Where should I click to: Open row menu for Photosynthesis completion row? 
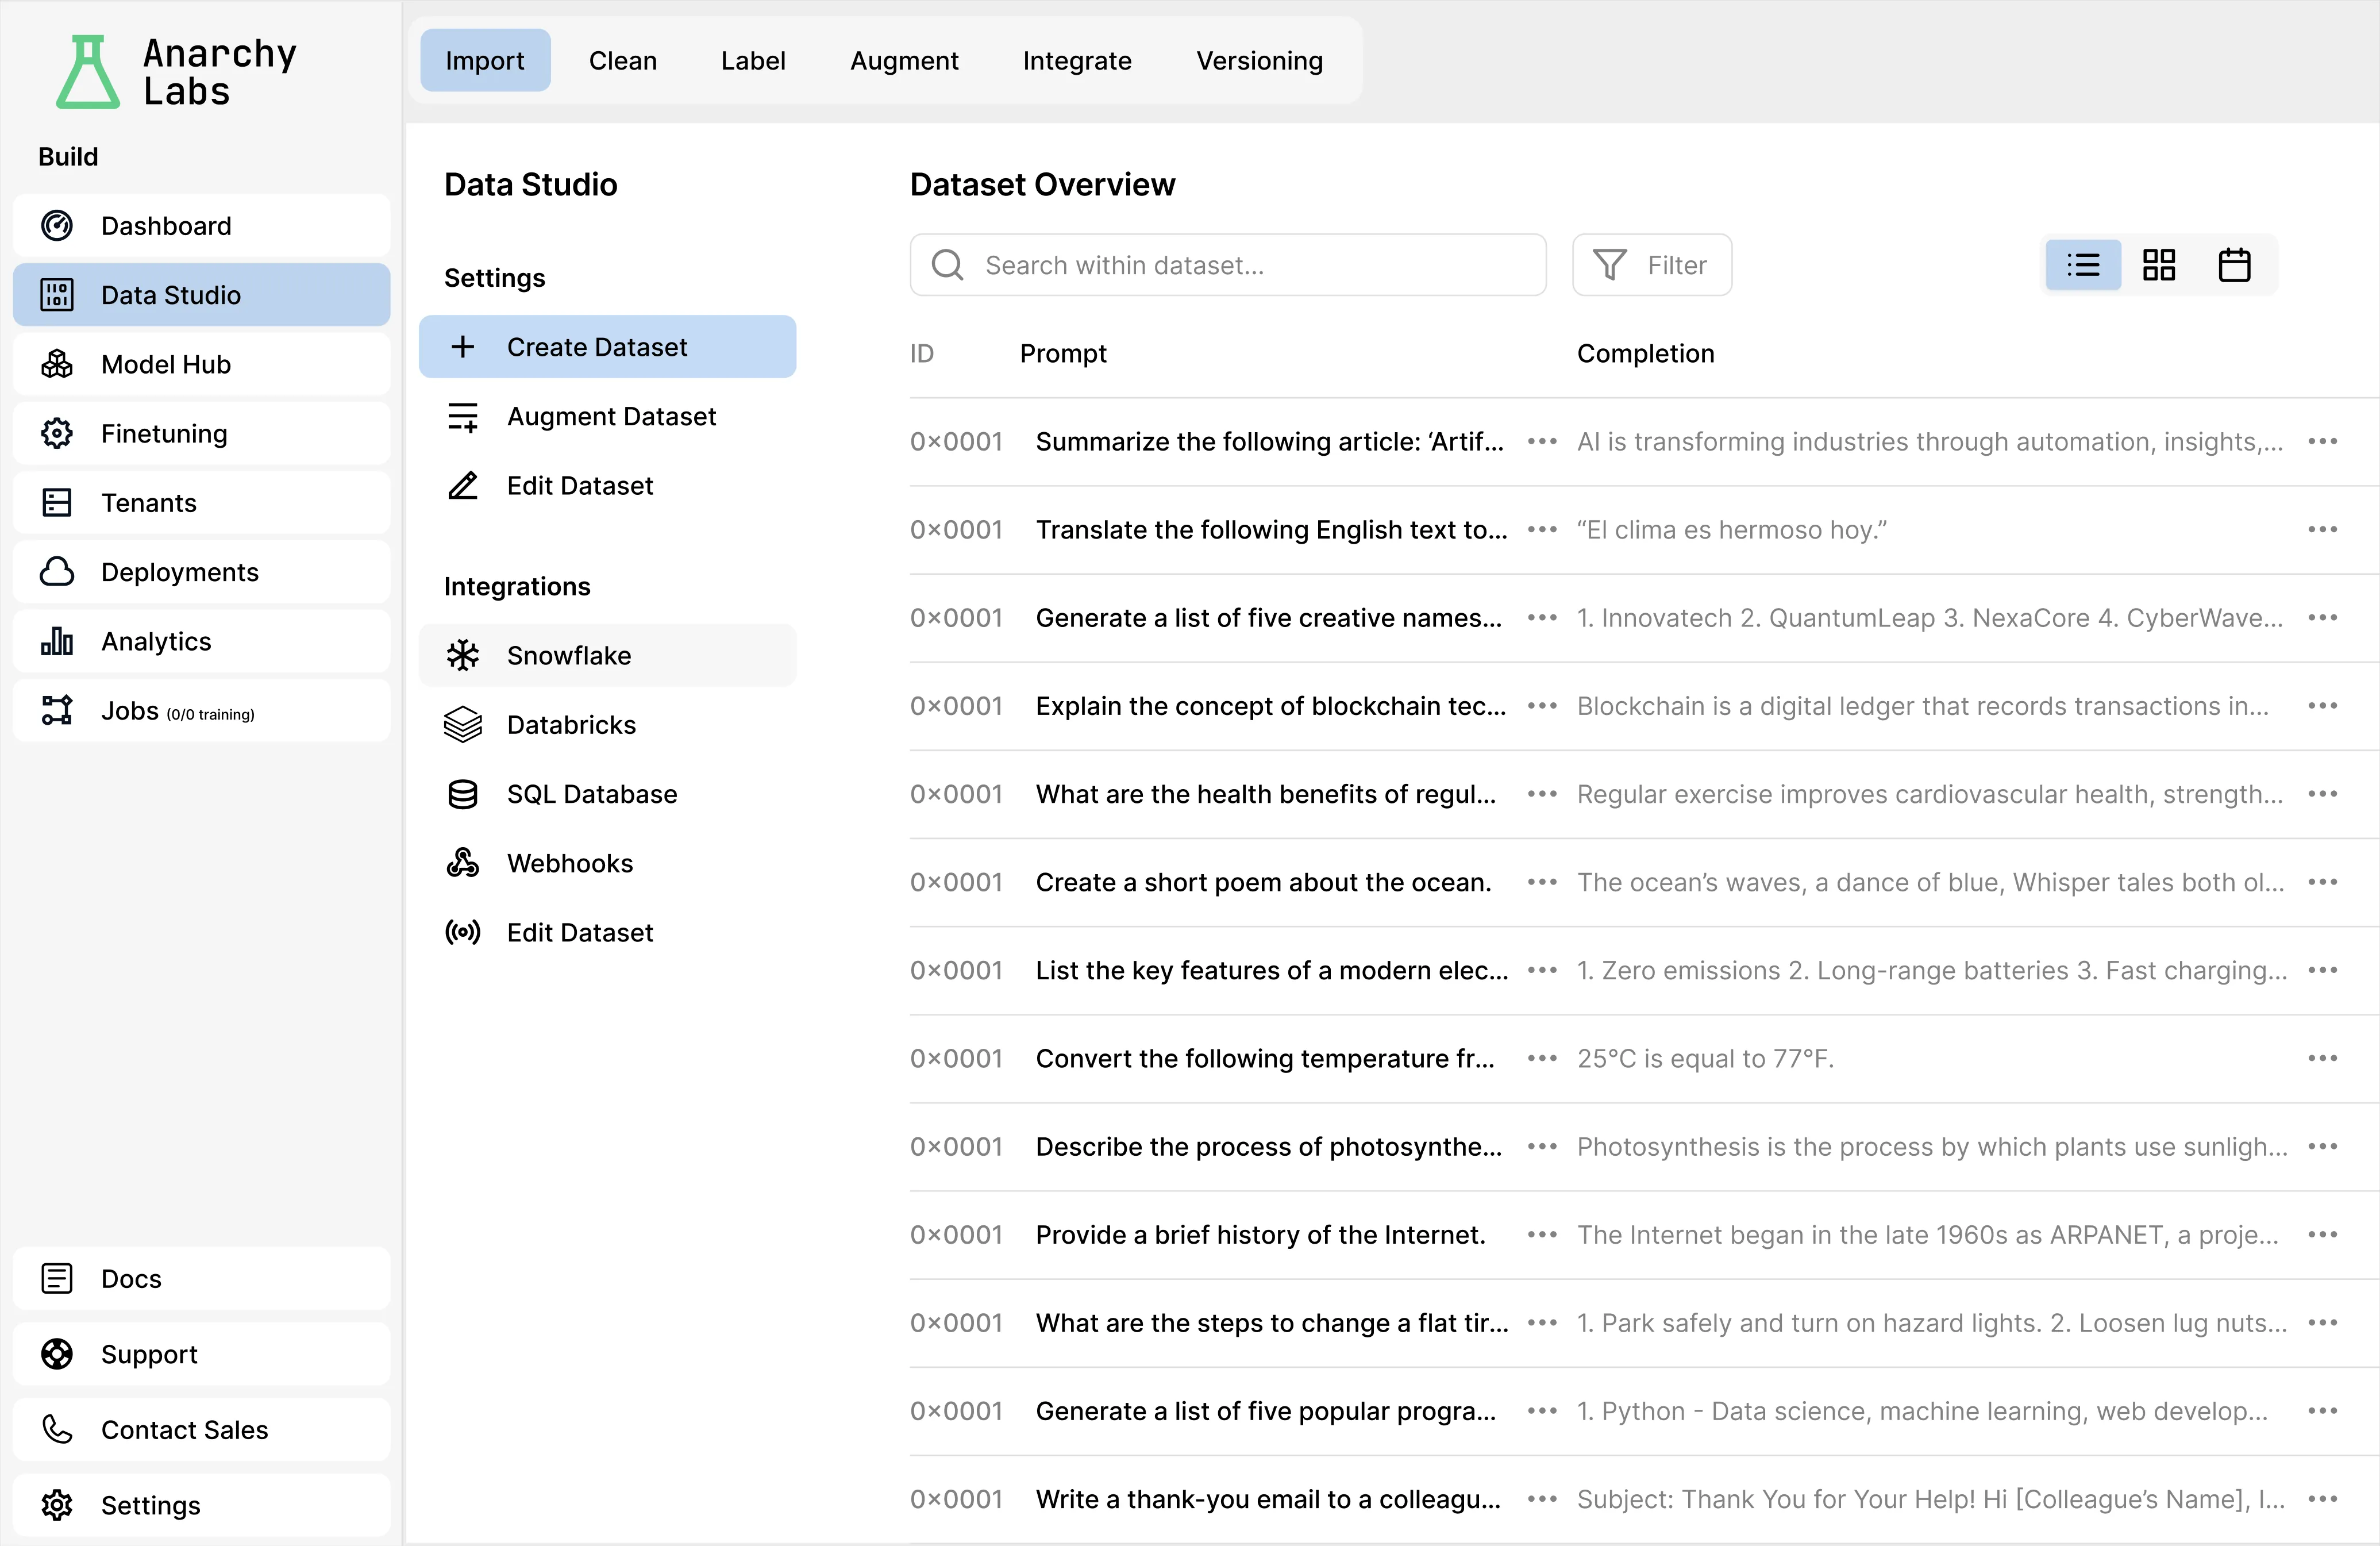(2322, 1146)
